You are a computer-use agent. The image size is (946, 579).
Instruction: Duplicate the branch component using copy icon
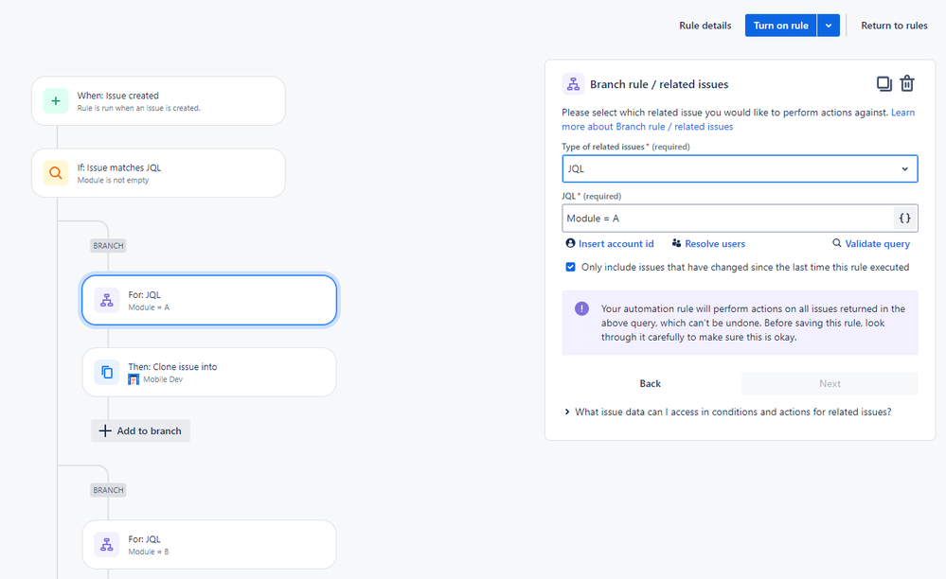884,84
